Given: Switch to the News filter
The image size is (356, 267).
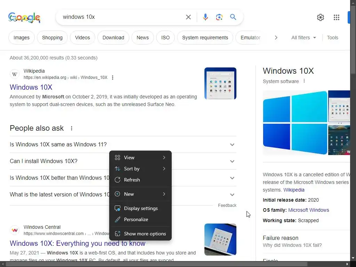Looking at the screenshot, I should click(143, 38).
